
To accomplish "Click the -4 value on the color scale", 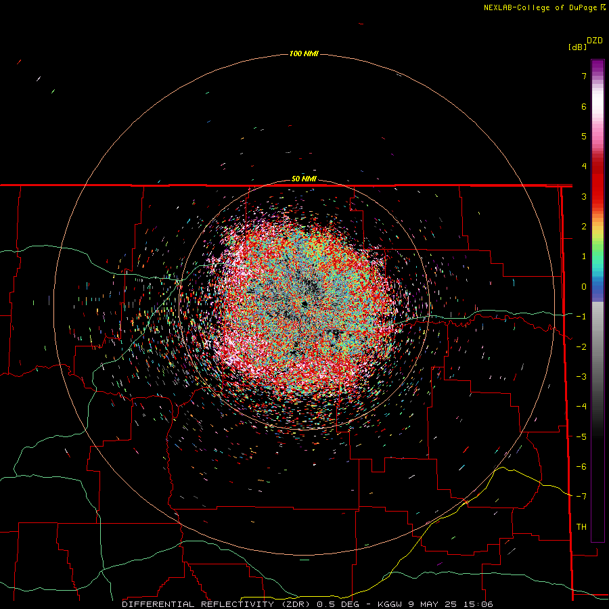I will tap(581, 407).
